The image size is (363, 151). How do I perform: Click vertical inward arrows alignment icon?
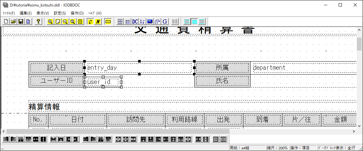(x=43, y=139)
